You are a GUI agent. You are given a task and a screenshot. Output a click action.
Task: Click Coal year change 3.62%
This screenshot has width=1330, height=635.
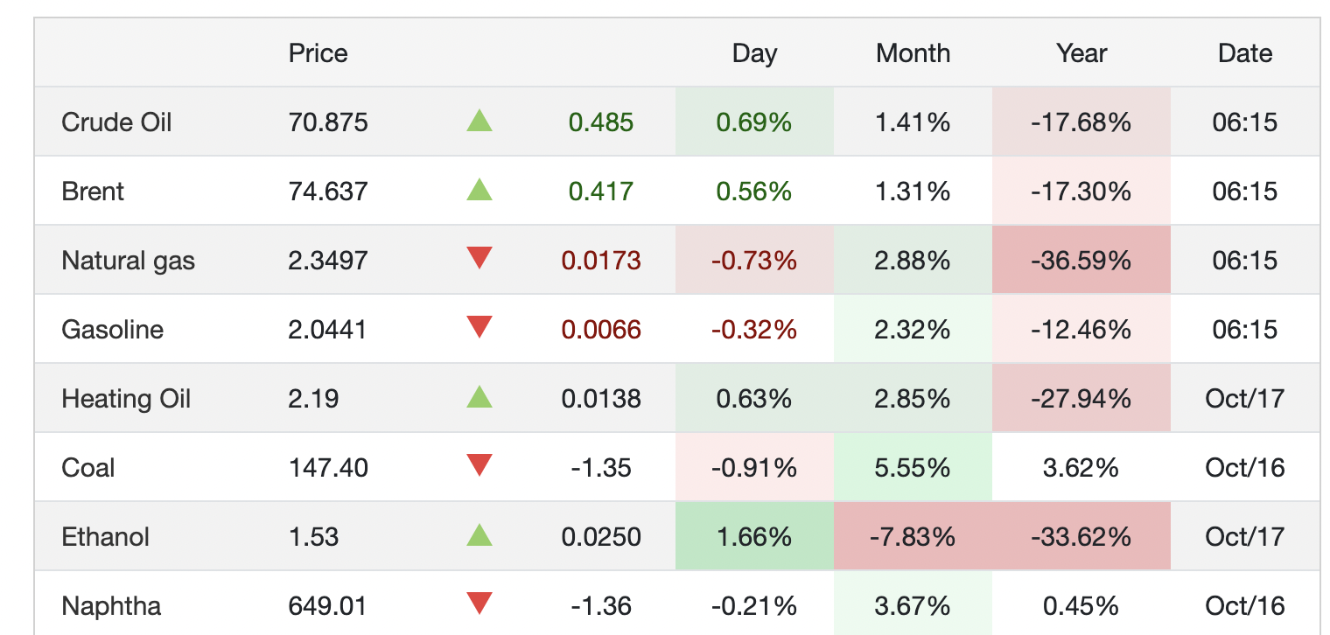[1081, 467]
